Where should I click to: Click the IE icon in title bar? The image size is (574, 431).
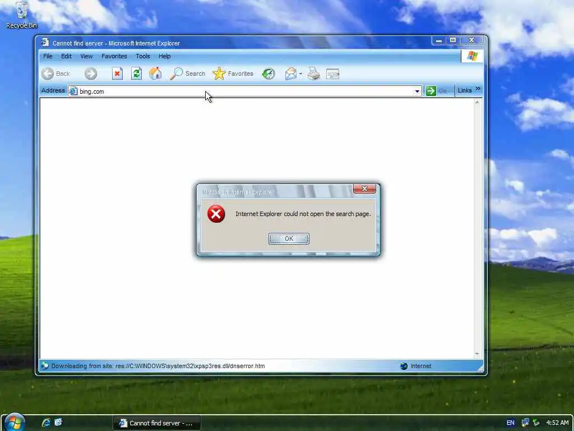[45, 43]
